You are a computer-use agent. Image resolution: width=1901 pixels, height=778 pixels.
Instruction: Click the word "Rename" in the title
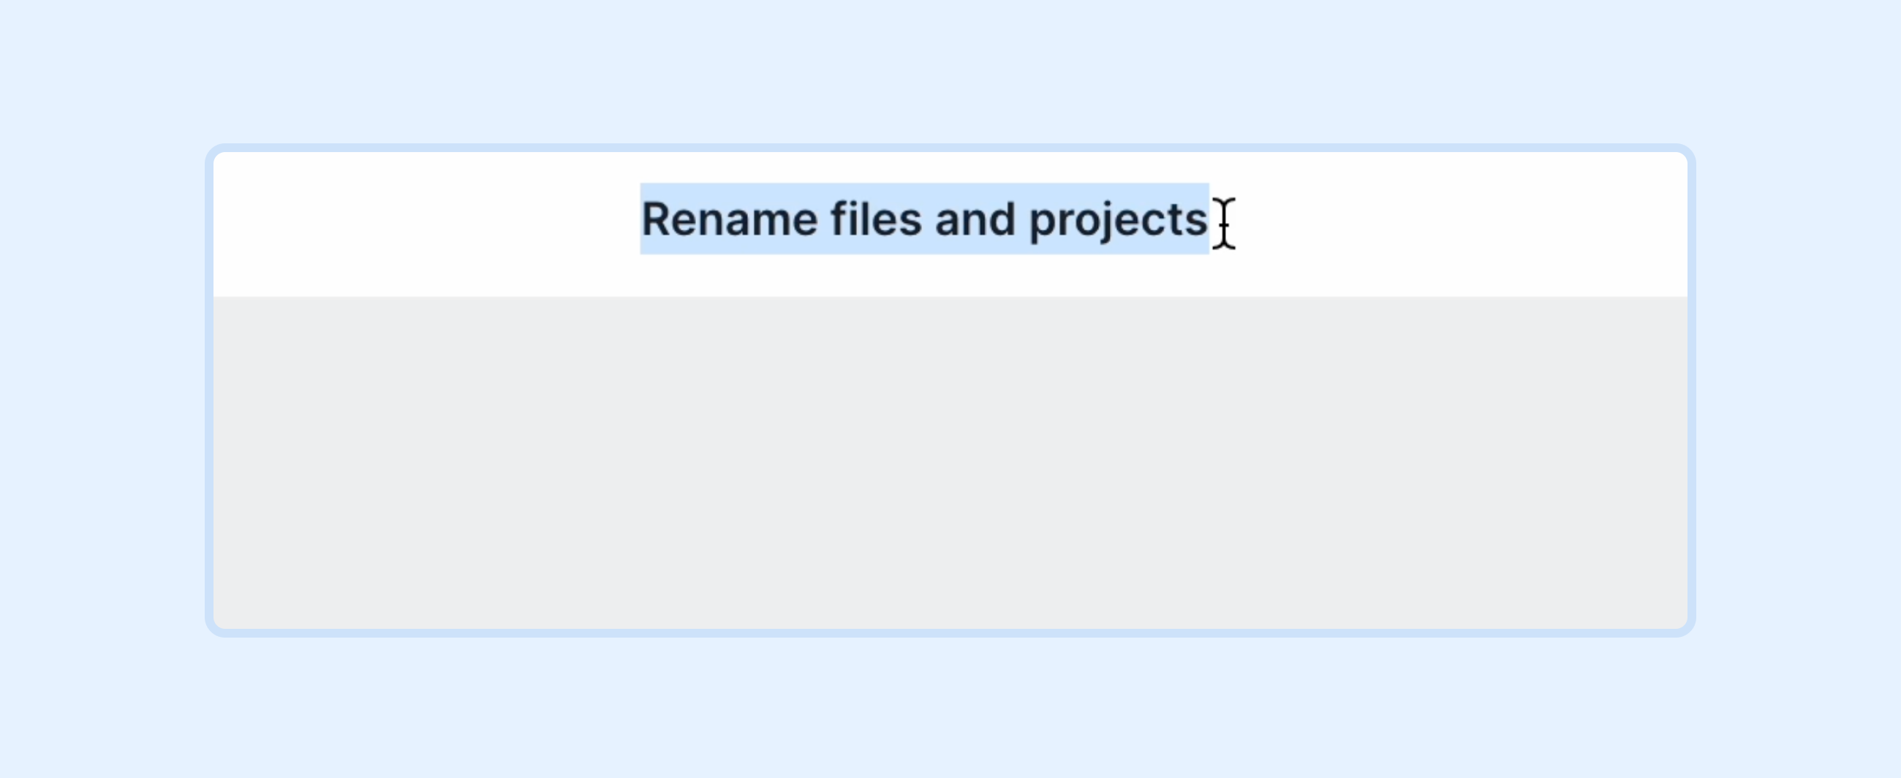pyautogui.click(x=730, y=219)
